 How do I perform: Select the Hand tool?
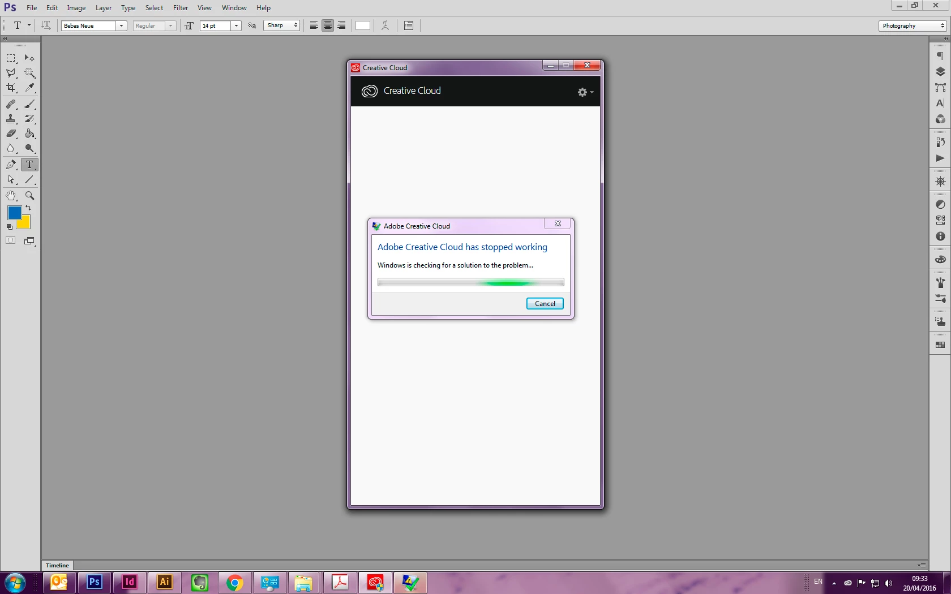(x=11, y=196)
